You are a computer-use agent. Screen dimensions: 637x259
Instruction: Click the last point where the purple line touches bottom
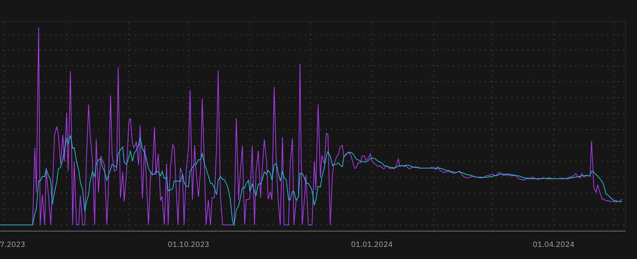(x=331, y=225)
